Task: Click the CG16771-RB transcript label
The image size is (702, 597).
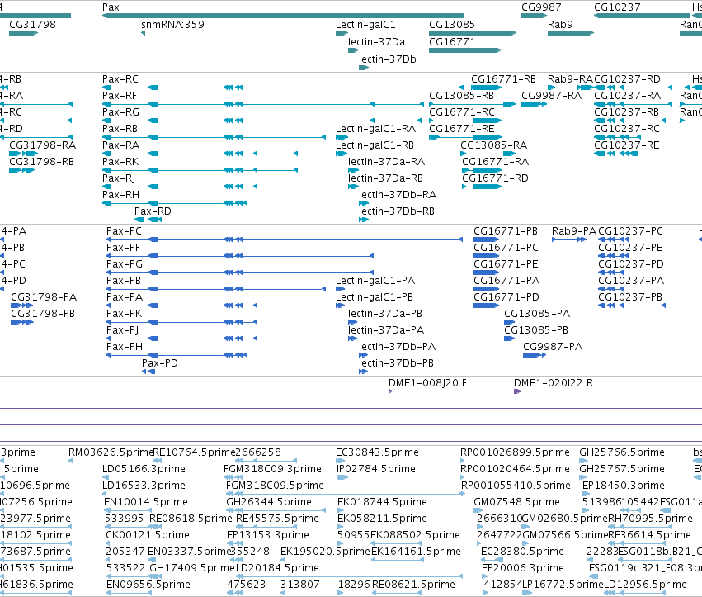Action: pyautogui.click(x=503, y=79)
